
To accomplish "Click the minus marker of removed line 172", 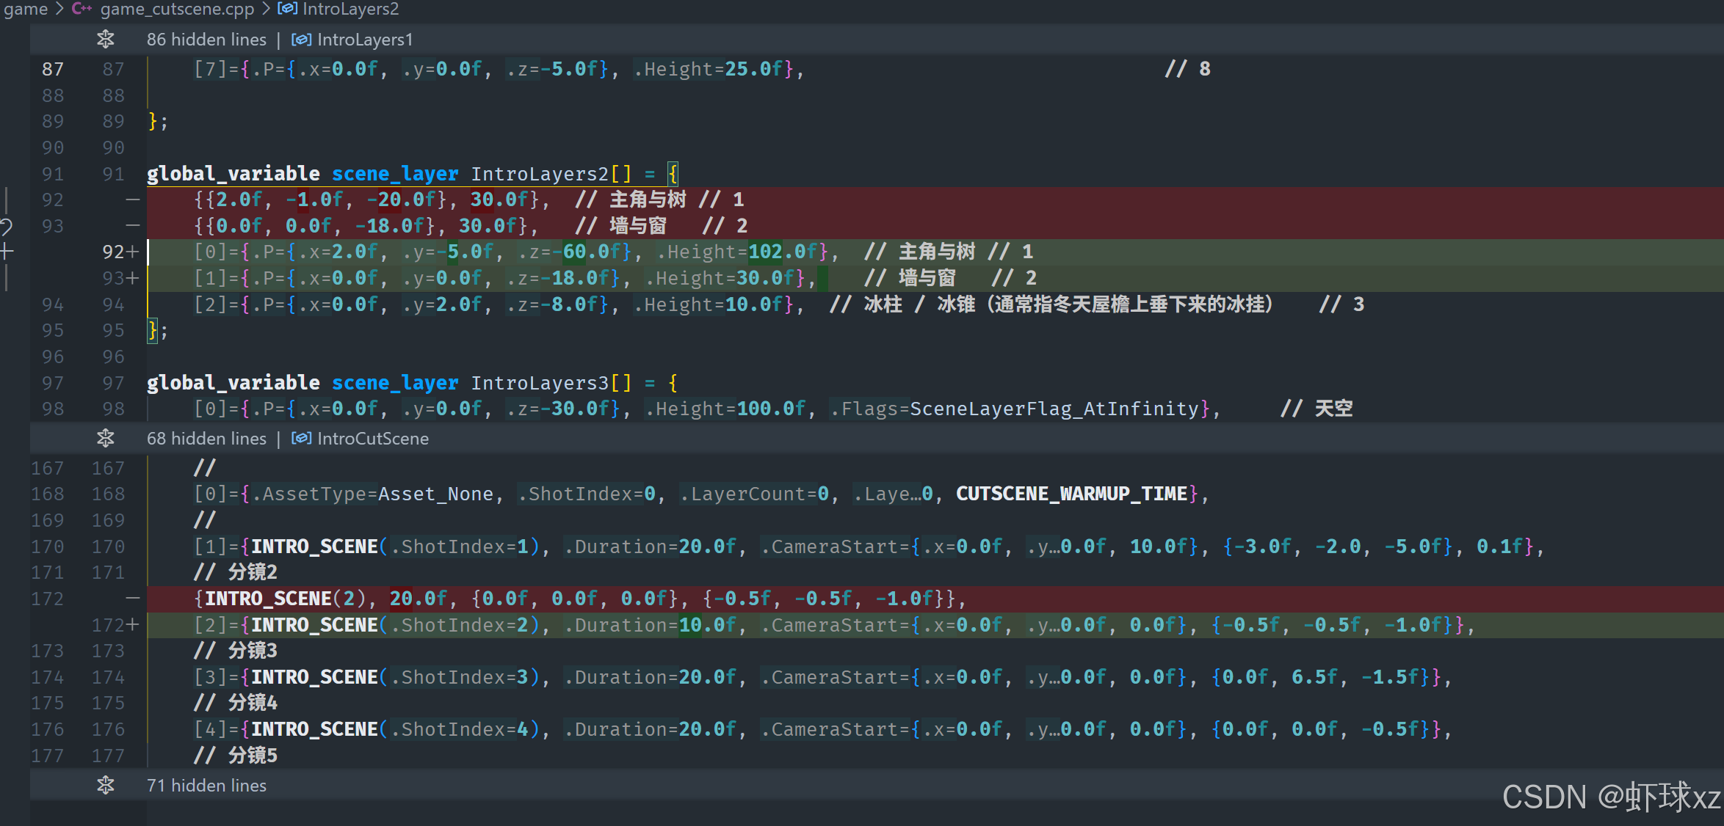I will point(132,599).
